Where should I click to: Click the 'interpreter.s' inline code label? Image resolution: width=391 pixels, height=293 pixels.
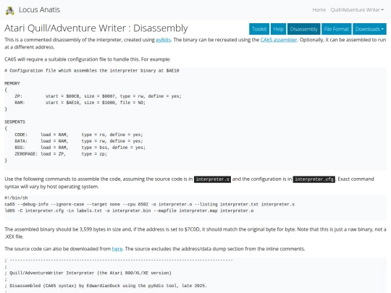point(212,179)
